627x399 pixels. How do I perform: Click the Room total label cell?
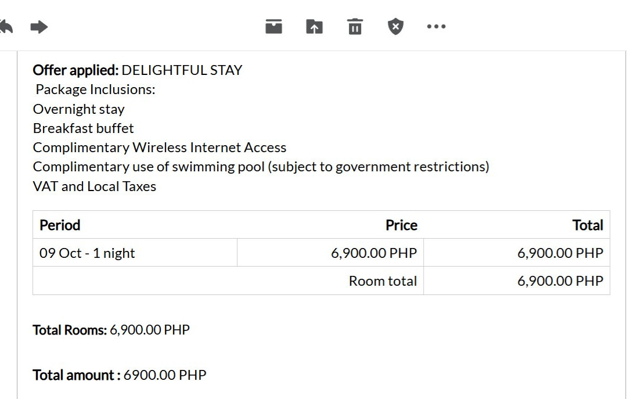228,281
